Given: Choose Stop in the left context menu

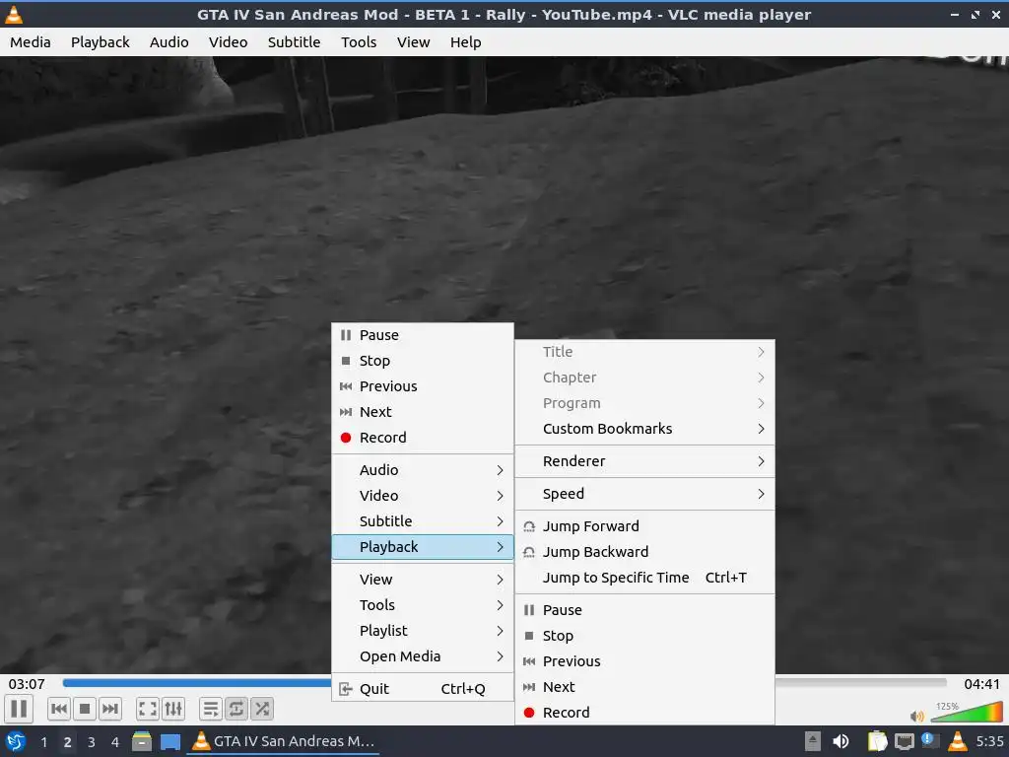Looking at the screenshot, I should [x=422, y=361].
